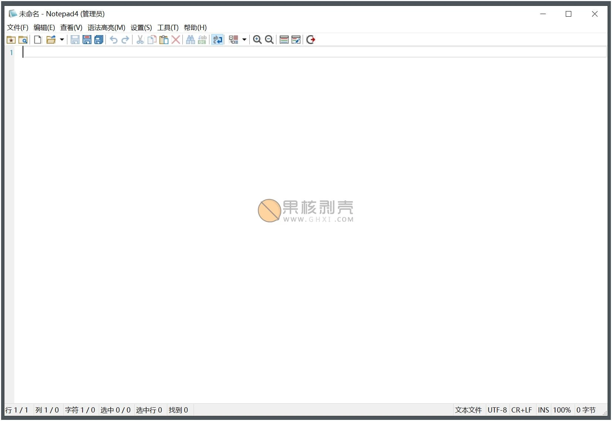Open the 文件(F) menu
The height and width of the screenshot is (421, 612).
pos(18,27)
